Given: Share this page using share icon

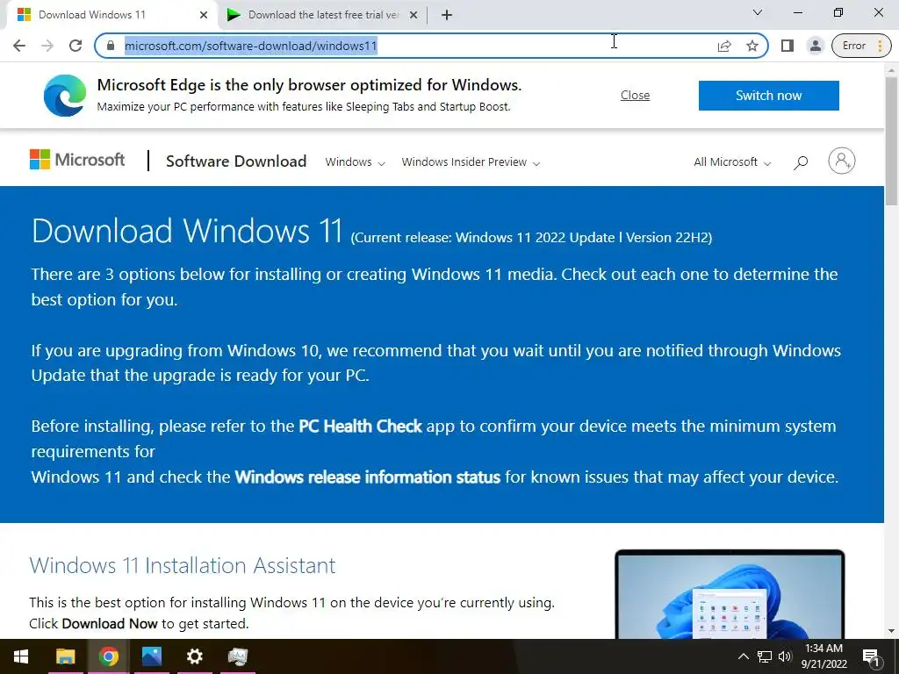Looking at the screenshot, I should 724,46.
